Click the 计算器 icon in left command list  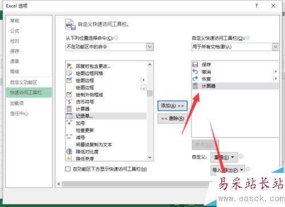[70, 109]
